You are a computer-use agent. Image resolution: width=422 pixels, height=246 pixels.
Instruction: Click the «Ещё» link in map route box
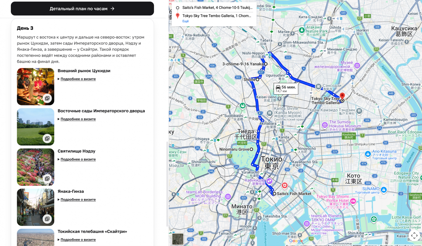pyautogui.click(x=186, y=21)
